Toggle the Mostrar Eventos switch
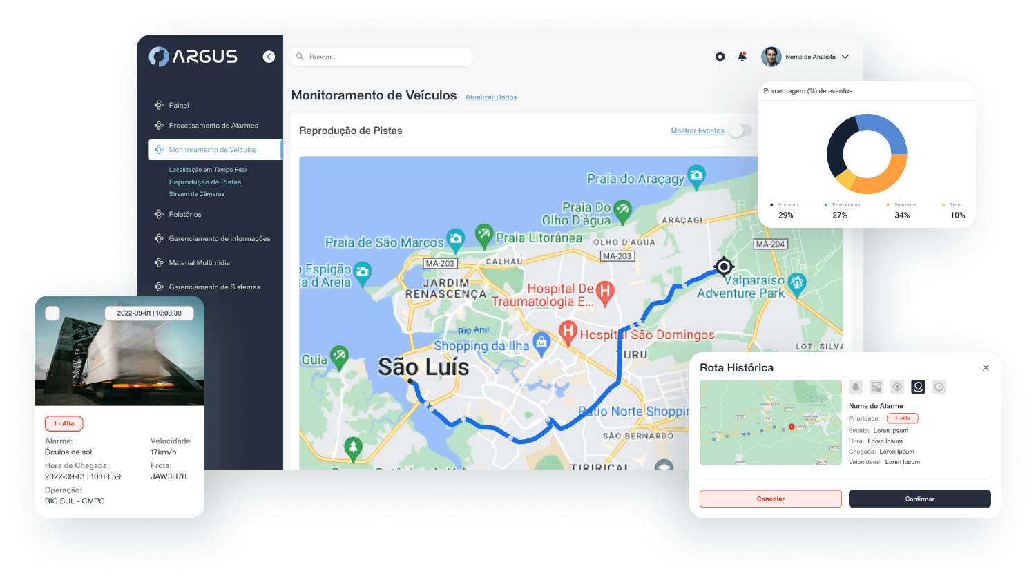Image resolution: width=1036 pixels, height=580 pixels. [x=740, y=130]
